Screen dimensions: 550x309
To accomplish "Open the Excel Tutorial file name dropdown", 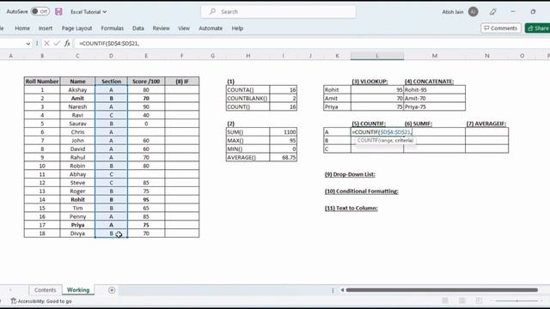I will [89, 12].
